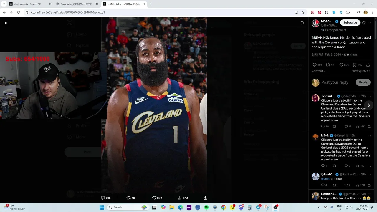Collapse the side panel with double-chevron icon
The height and width of the screenshot is (212, 377).
(x=302, y=23)
